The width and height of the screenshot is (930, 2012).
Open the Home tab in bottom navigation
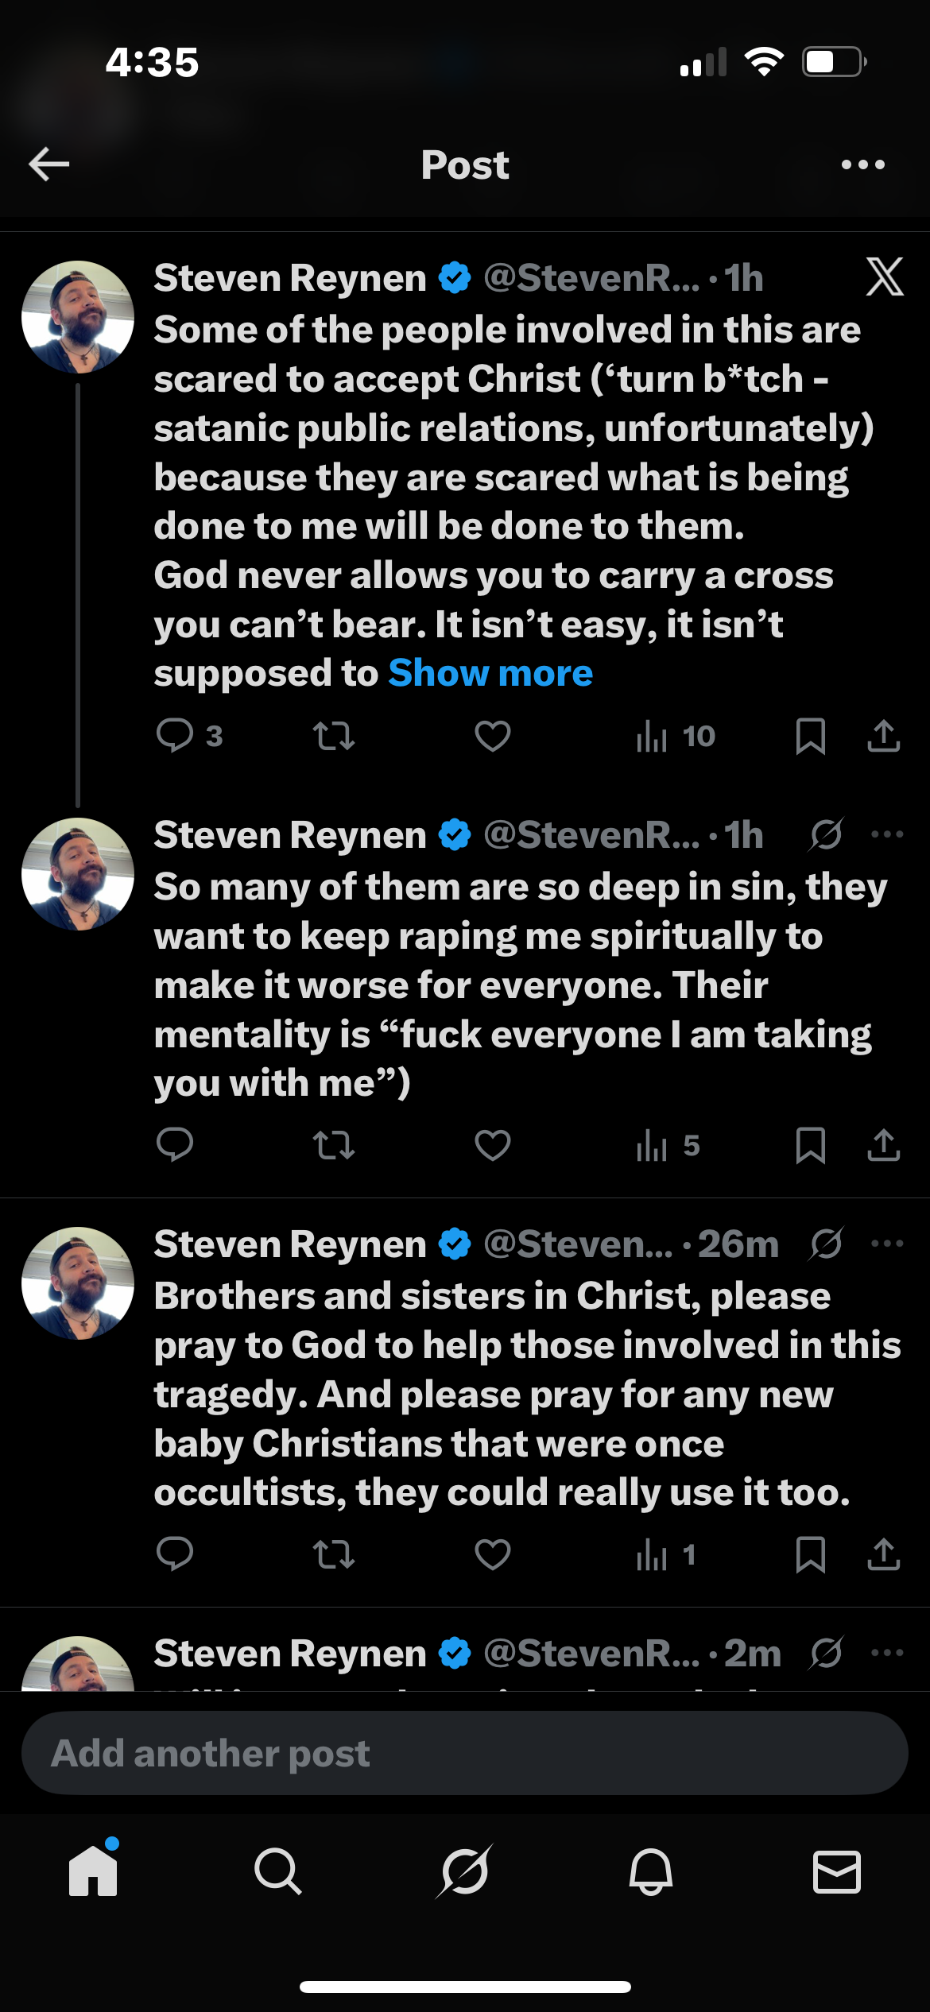(x=93, y=1871)
